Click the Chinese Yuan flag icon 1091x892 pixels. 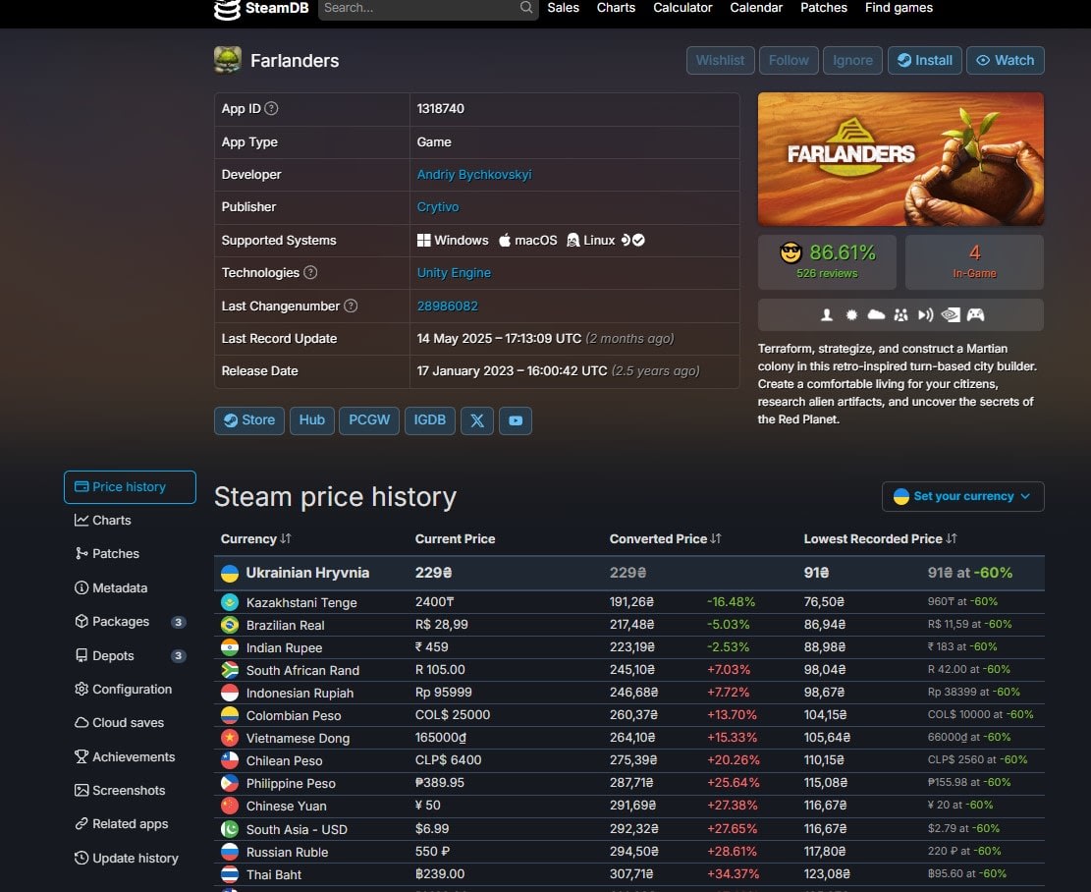(x=230, y=806)
